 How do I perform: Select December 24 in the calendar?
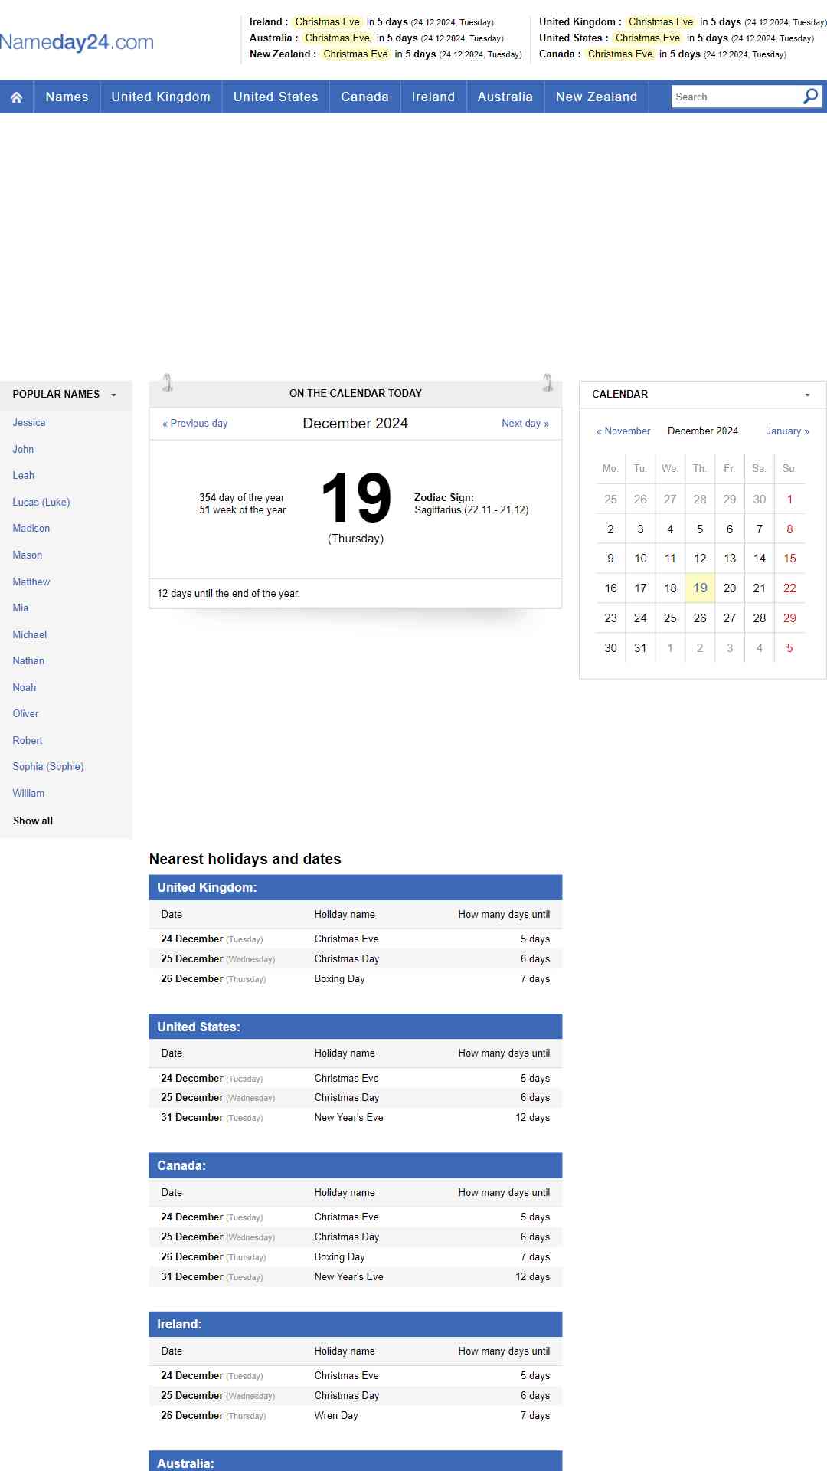640,618
